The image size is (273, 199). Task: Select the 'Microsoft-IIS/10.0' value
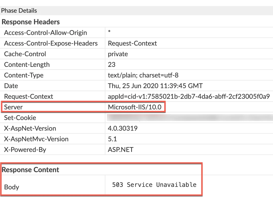click(135, 107)
